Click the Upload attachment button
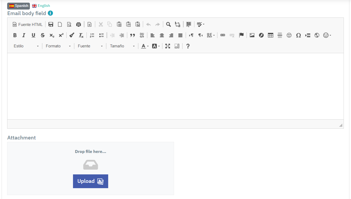Viewport: 351px width, 199px height. (90, 181)
